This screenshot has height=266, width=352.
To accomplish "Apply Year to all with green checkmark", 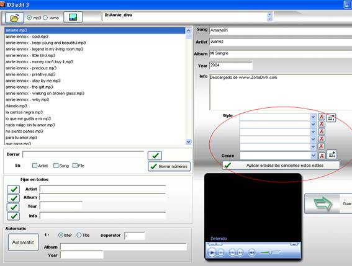I will (x=14, y=207).
